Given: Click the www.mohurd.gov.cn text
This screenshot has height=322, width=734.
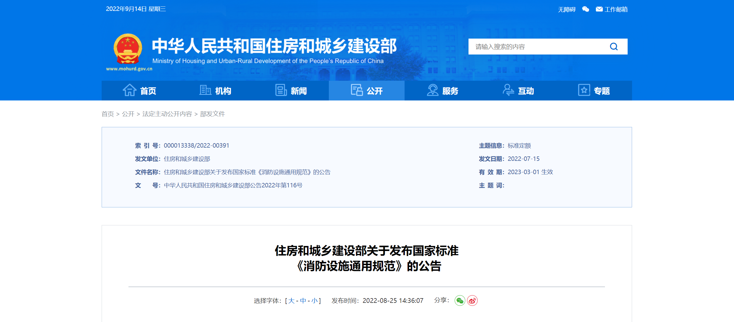Looking at the screenshot, I should point(129,69).
